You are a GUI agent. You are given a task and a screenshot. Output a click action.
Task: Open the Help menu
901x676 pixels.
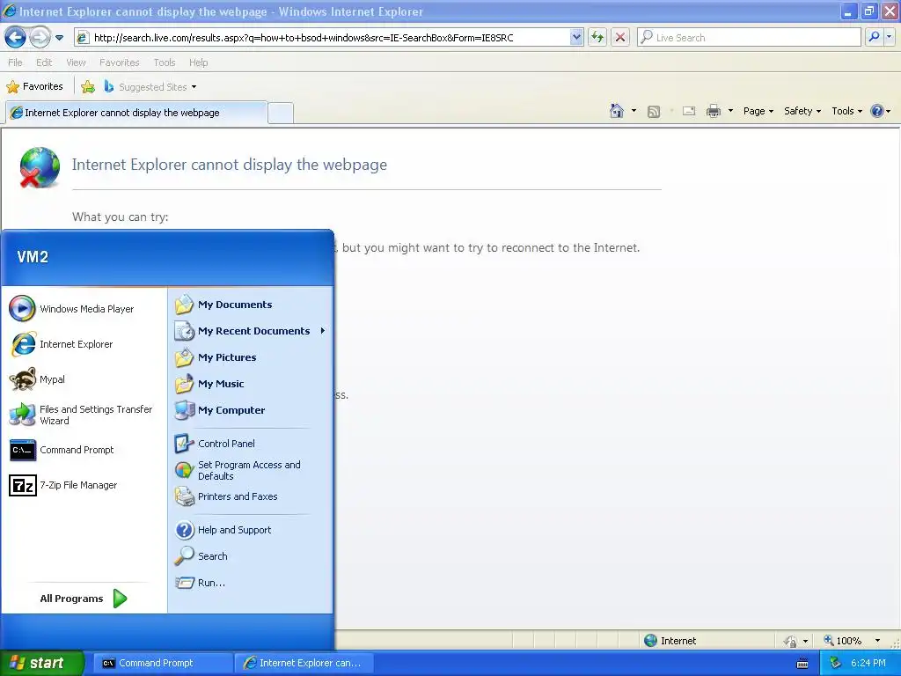pos(198,62)
